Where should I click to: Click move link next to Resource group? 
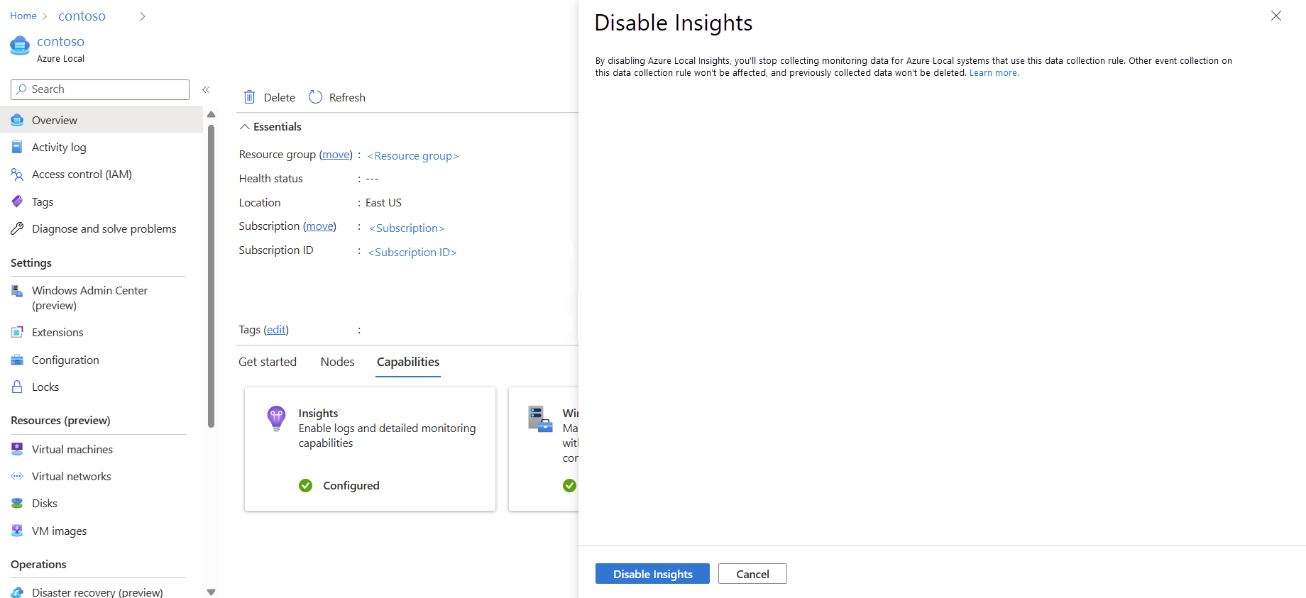pyautogui.click(x=336, y=155)
